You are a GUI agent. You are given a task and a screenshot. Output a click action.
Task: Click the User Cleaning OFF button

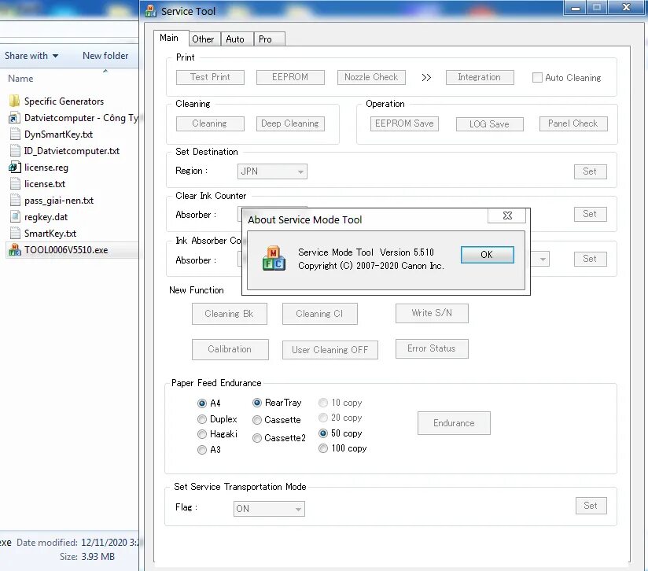pos(330,350)
